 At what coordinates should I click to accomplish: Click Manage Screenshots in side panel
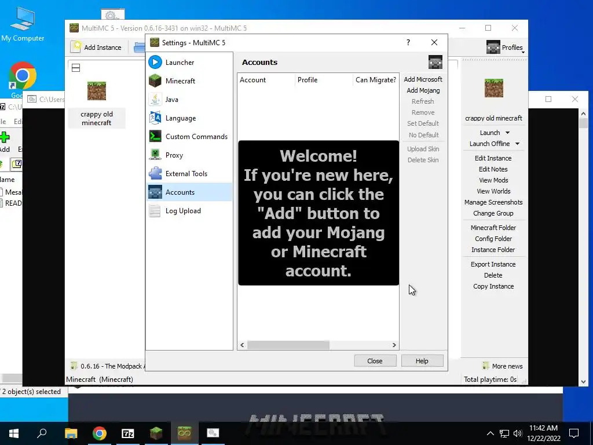pos(493,202)
